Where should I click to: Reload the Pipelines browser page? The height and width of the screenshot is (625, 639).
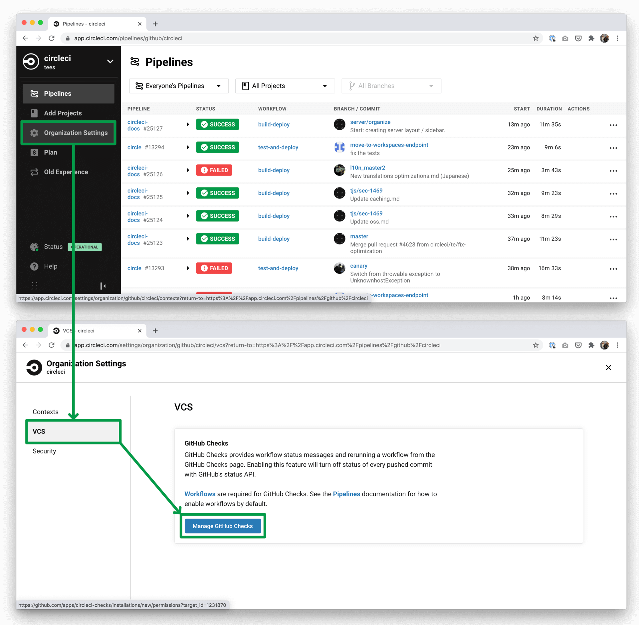(52, 38)
